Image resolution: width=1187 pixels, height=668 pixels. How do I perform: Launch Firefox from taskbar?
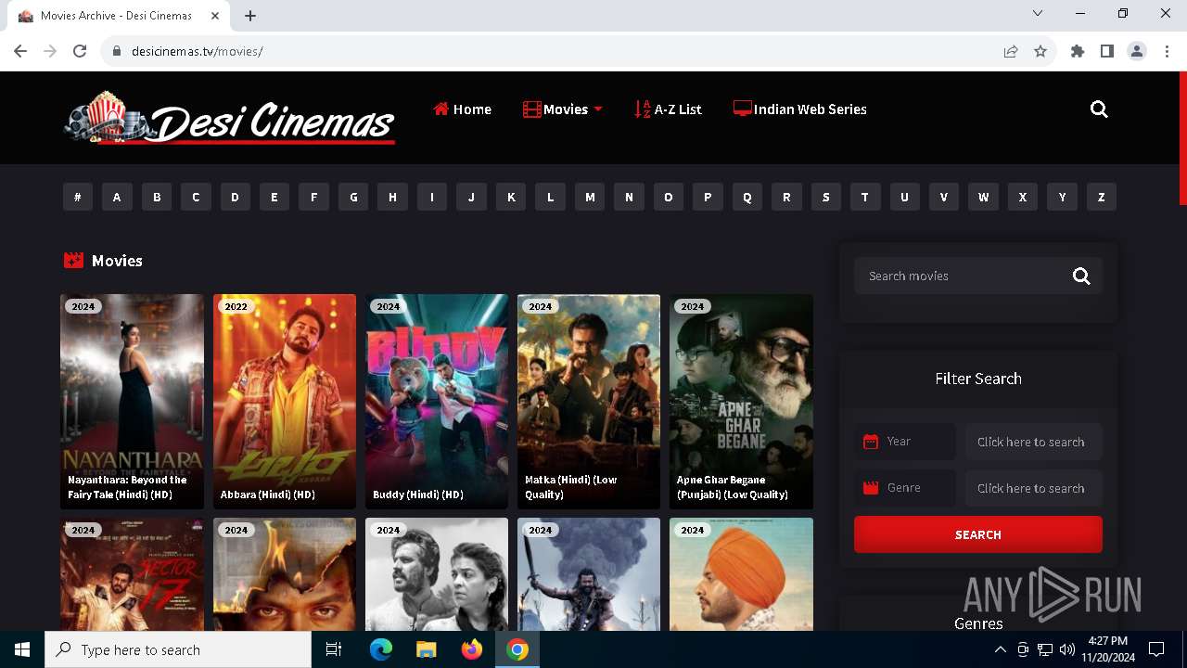472,649
